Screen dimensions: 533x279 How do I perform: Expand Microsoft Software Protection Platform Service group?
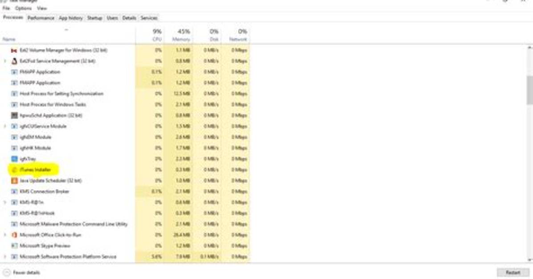point(5,256)
